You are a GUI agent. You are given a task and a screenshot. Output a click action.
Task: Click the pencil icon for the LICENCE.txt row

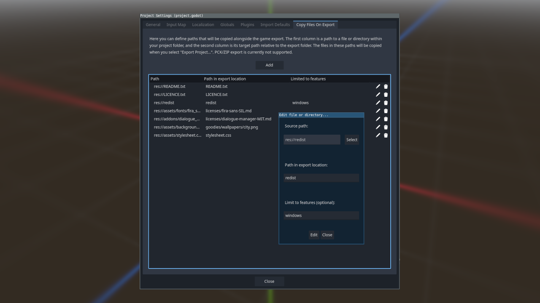point(378,95)
